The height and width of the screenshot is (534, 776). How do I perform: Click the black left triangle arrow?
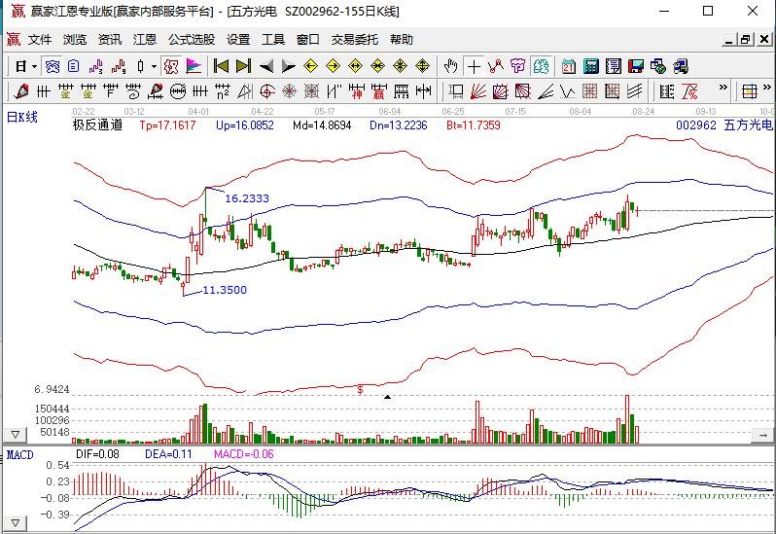coord(266,66)
